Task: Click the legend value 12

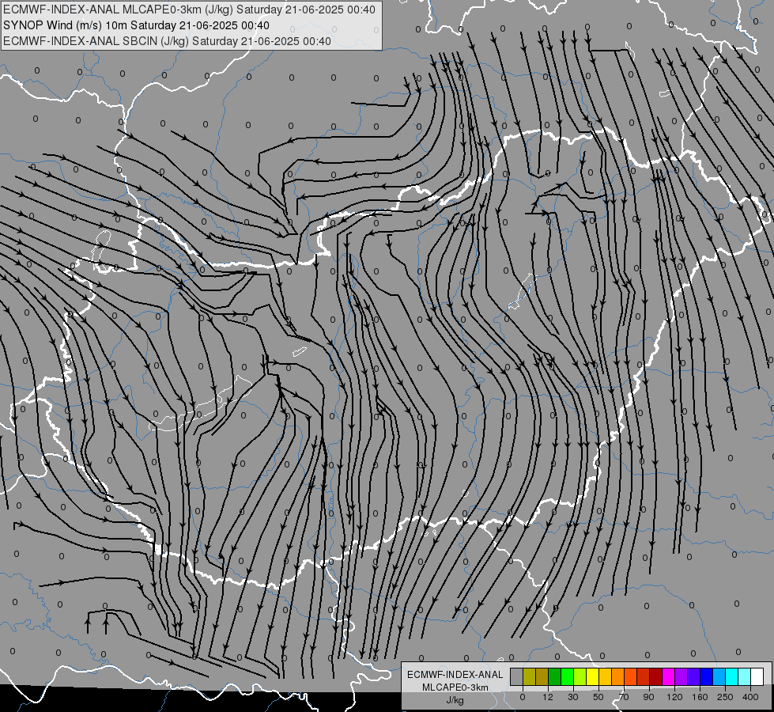Action: coord(548,697)
